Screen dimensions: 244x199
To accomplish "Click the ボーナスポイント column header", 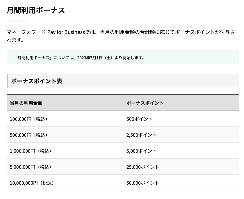I will [145, 103].
